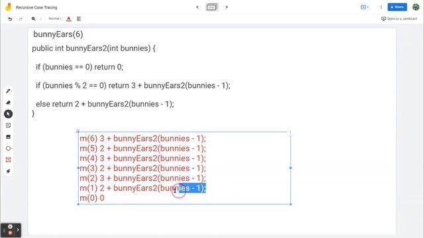
Task: Expand the screen recorder panel arrow
Action: (18, 230)
